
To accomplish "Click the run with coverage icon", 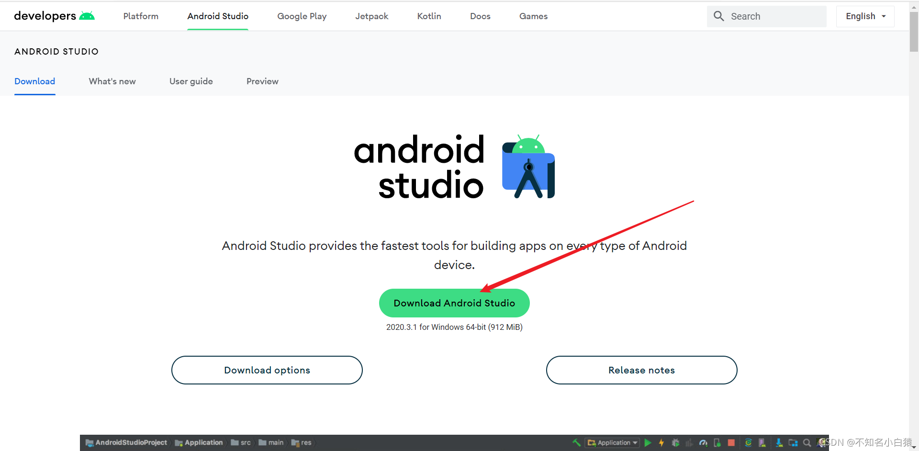I will [689, 443].
